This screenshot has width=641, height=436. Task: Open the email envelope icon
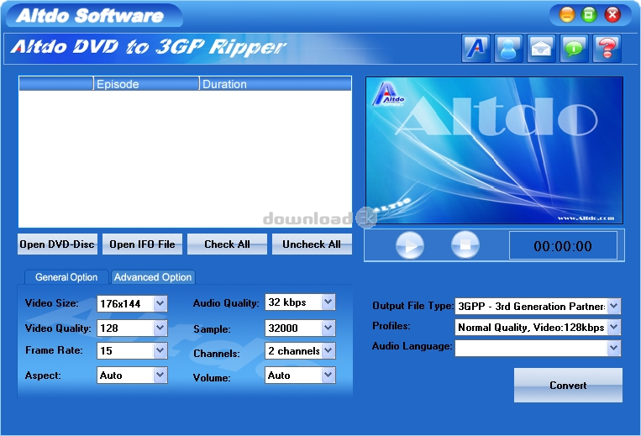click(541, 49)
